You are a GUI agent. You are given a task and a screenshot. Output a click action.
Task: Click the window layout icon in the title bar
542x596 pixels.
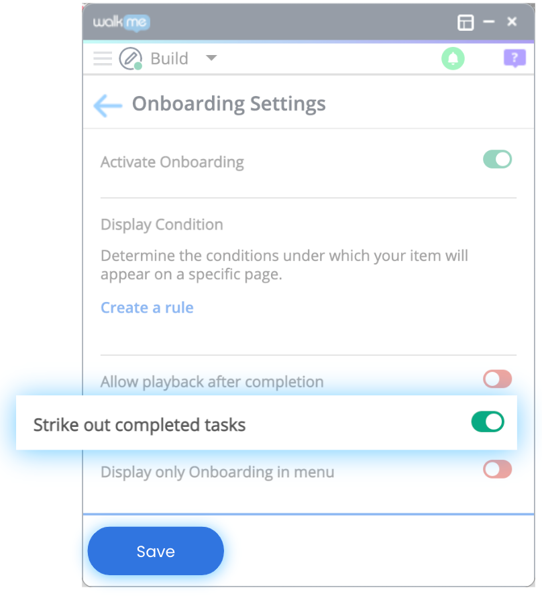coord(466,22)
